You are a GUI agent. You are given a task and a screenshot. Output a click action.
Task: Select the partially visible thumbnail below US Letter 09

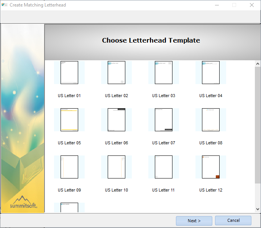pyautogui.click(x=69, y=208)
